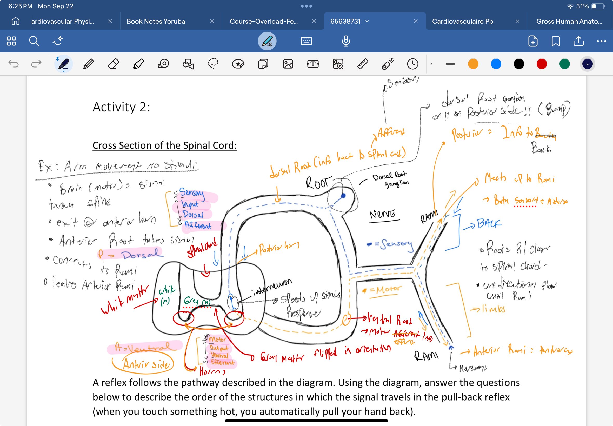
Task: Open the three-dot more options menu
Action: (601, 41)
